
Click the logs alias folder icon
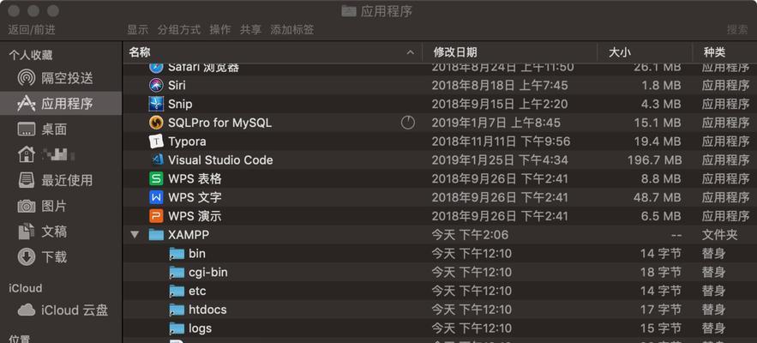click(x=177, y=328)
